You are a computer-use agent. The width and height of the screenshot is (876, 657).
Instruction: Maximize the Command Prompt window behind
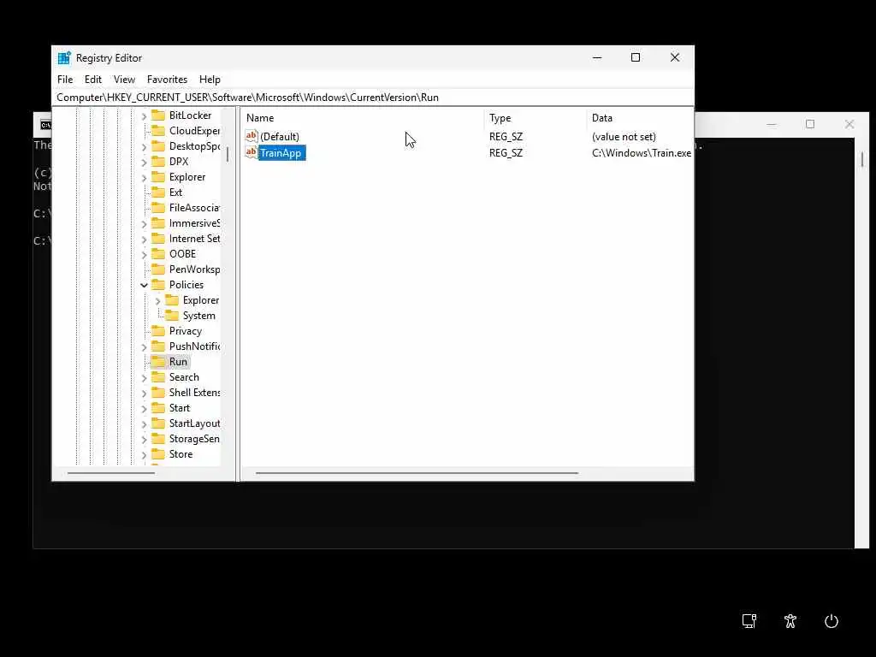[810, 124]
